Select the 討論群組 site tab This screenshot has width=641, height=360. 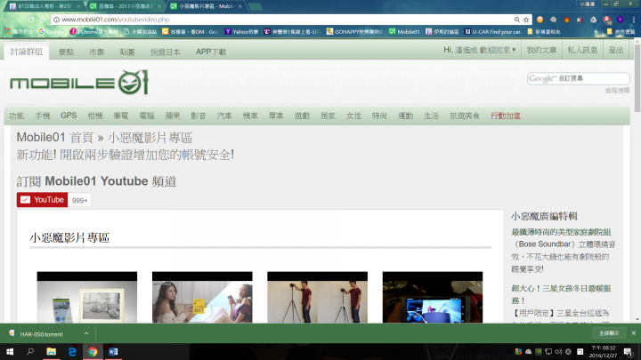tap(27, 52)
